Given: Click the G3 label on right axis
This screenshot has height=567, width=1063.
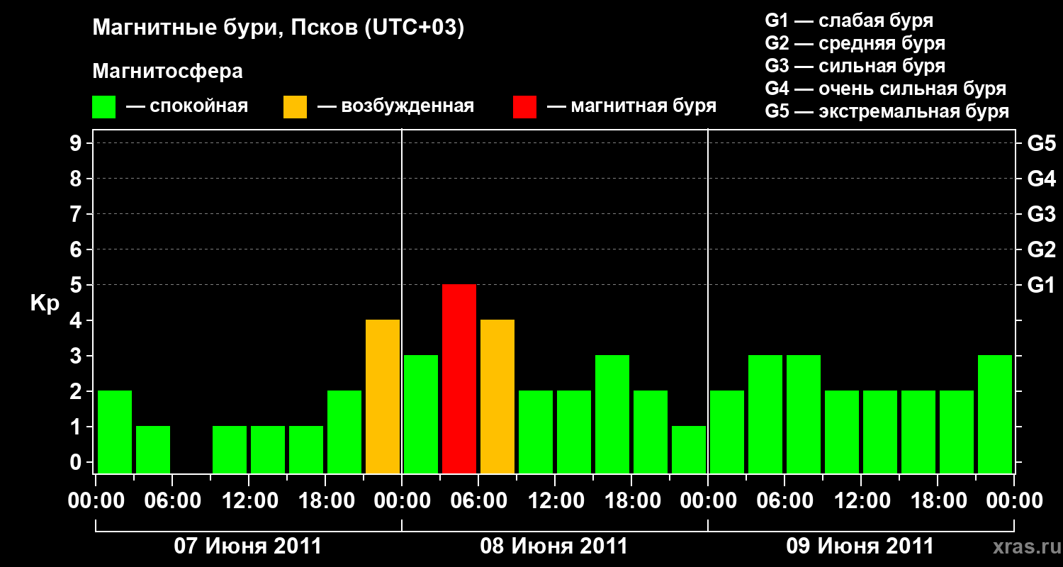Looking at the screenshot, I should pyautogui.click(x=1042, y=214).
